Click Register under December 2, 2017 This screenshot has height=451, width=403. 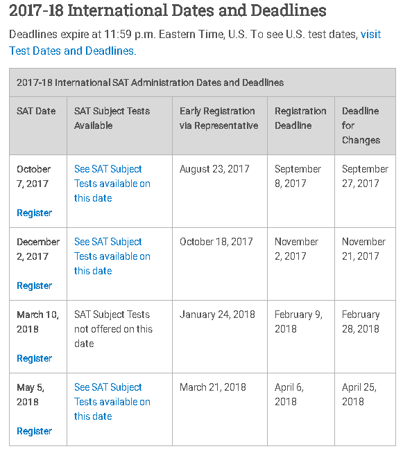(x=34, y=285)
